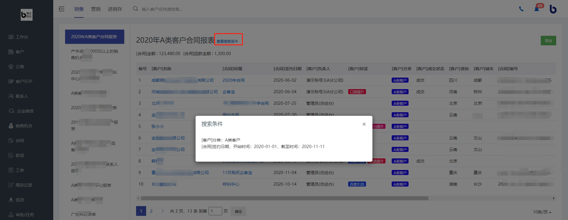Viewport: 568px width, 220px height.
Task: Click the [合同]签约日期 column header
Action: 288,69
